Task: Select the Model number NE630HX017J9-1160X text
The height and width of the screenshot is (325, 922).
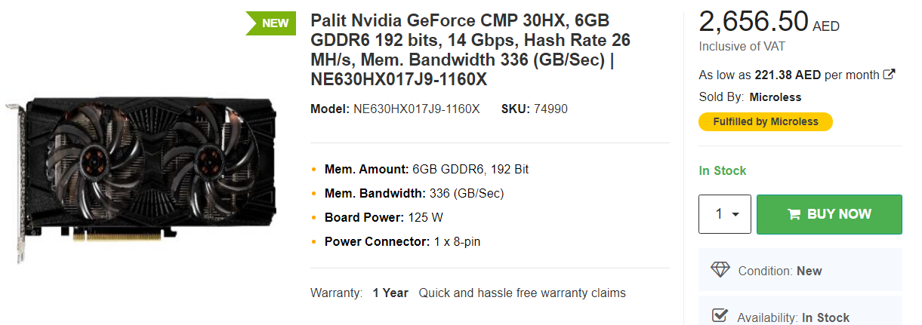Action: tap(416, 109)
